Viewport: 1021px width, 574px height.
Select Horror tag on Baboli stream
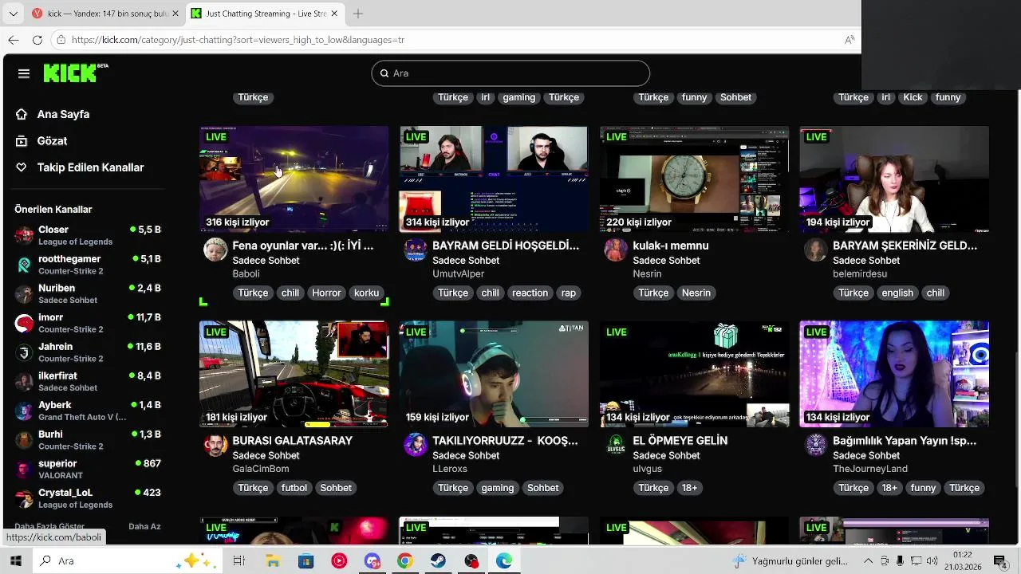(x=326, y=293)
